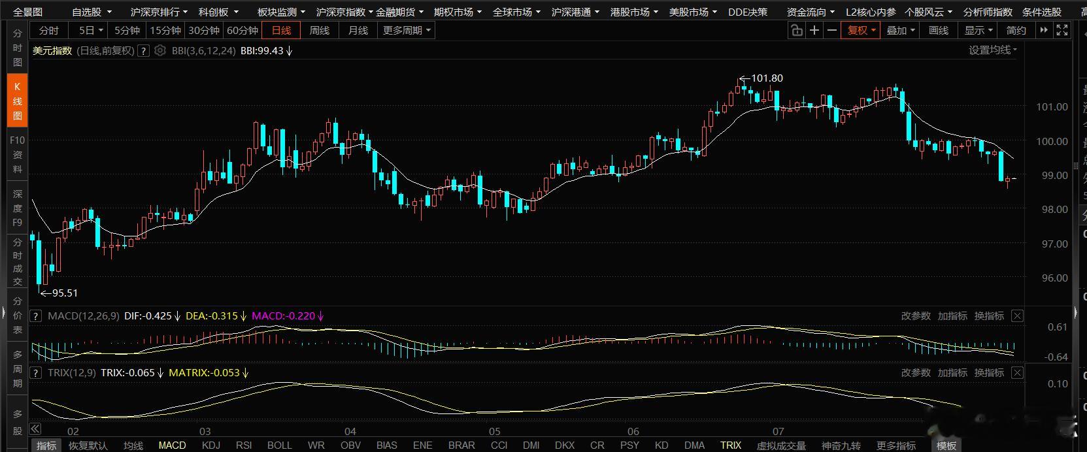Image resolution: width=1087 pixels, height=452 pixels.
Task: Select 月线 monthly period
Action: (358, 30)
